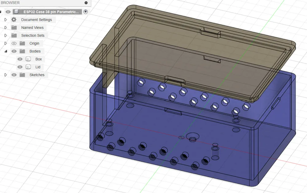This screenshot has width=307, height=193.
Task: Select Named Views label
Action: click(33, 28)
